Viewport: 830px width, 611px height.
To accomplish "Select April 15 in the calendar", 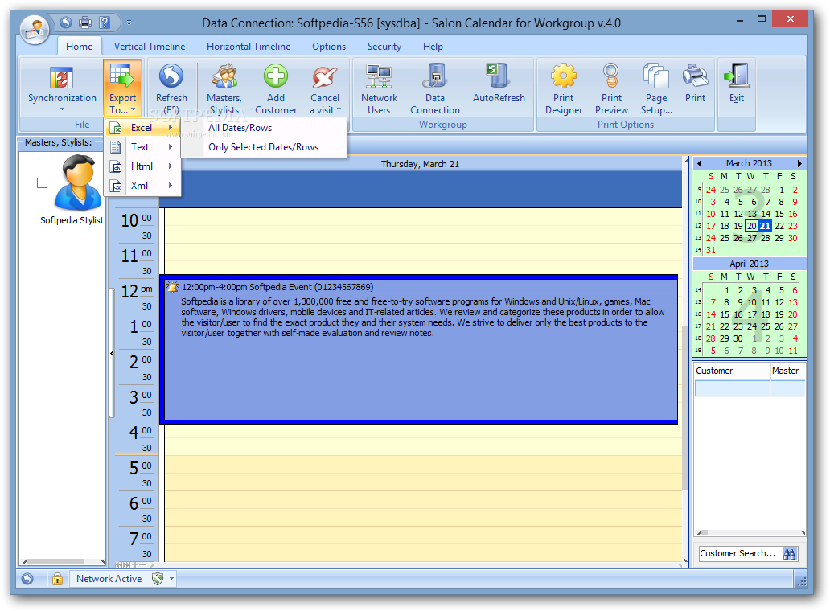I will click(x=724, y=314).
